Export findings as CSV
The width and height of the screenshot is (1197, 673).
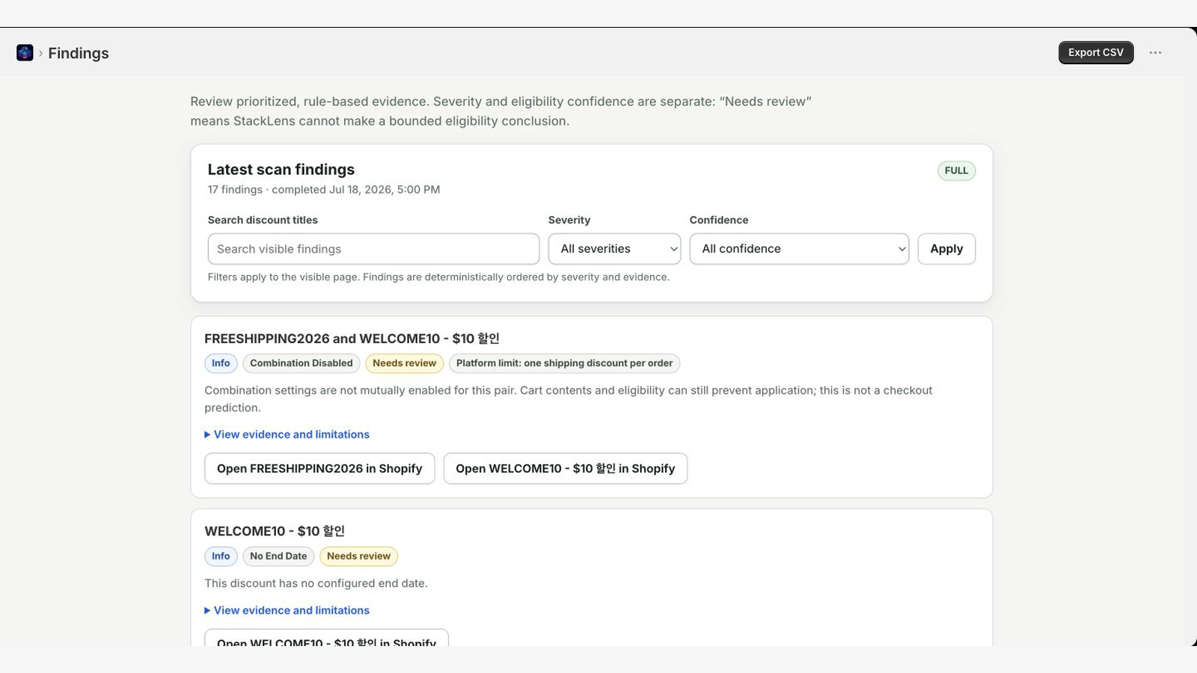1095,52
